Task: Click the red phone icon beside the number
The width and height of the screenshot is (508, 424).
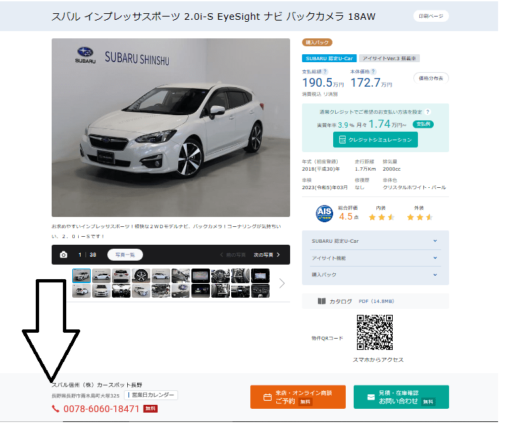Action: [56, 409]
